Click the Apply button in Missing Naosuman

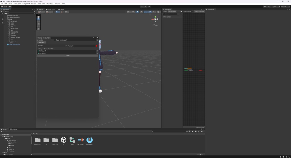68,56
